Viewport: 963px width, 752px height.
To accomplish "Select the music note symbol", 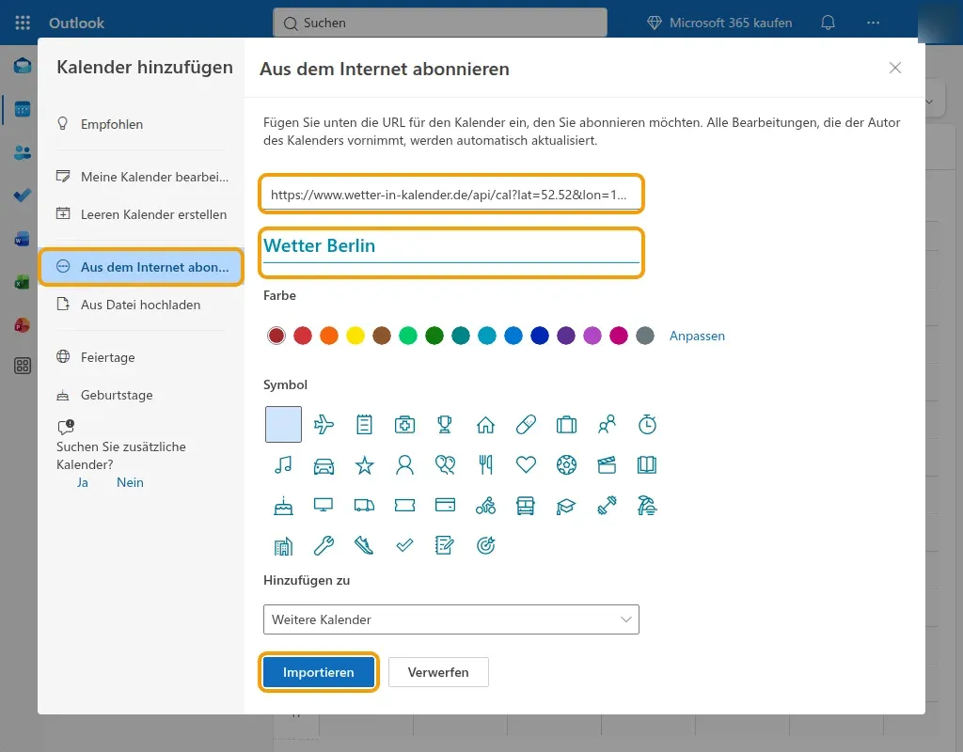I will (x=283, y=464).
